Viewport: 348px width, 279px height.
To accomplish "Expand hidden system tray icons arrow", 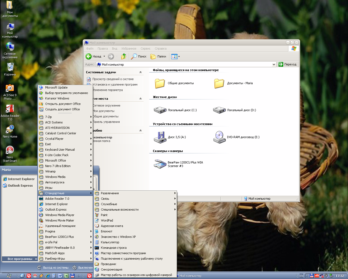I will pyautogui.click(x=307, y=276).
